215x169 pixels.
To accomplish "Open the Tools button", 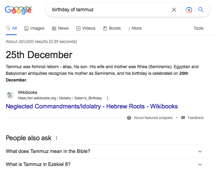I will (x=198, y=28).
